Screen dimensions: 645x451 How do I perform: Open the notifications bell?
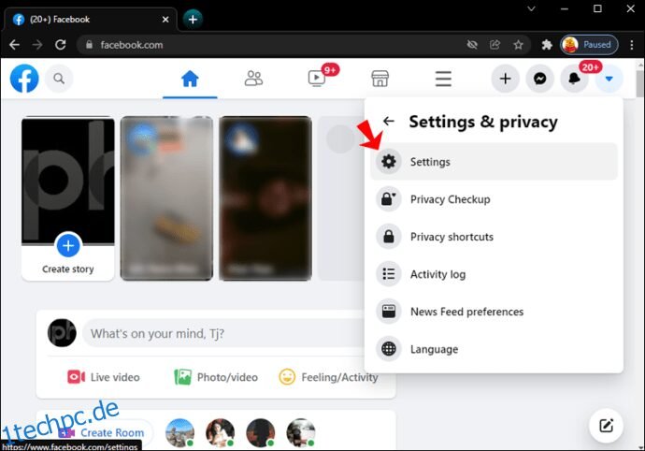point(574,79)
